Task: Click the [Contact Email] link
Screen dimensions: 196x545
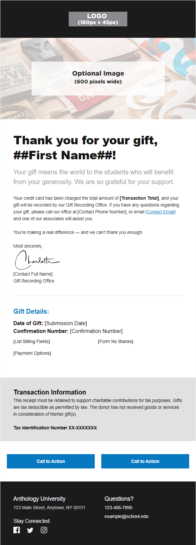Action: pyautogui.click(x=161, y=212)
